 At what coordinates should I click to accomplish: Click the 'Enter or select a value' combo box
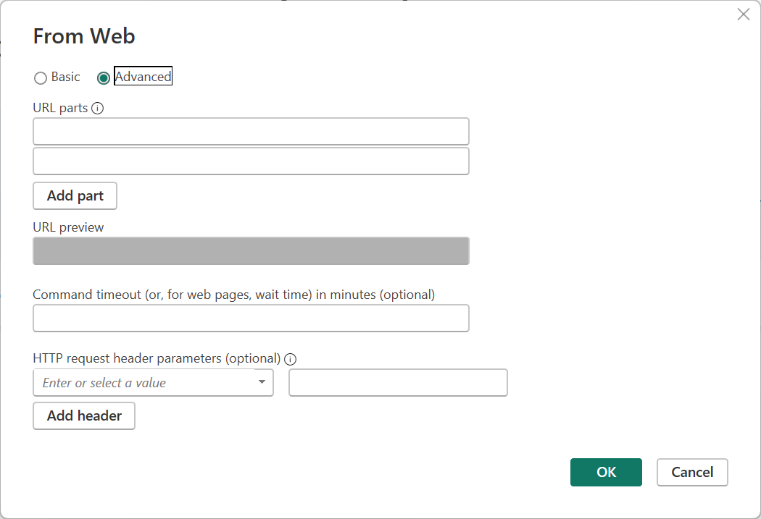pos(145,383)
